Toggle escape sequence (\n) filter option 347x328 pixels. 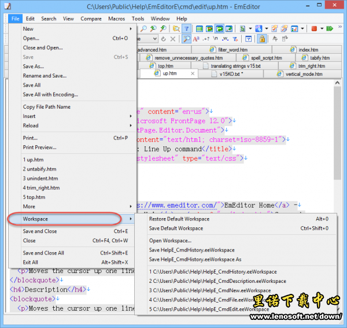point(215,39)
